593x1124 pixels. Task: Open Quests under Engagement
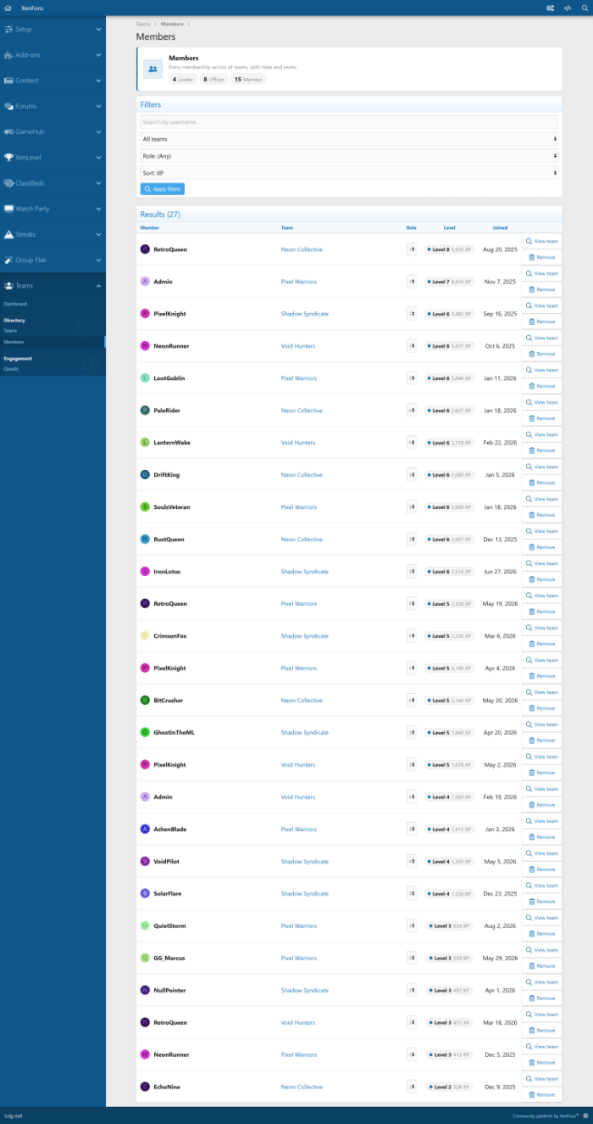(x=11, y=369)
